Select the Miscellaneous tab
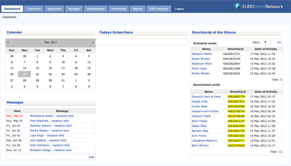The height and width of the screenshot is (166, 291). (x=96, y=9)
